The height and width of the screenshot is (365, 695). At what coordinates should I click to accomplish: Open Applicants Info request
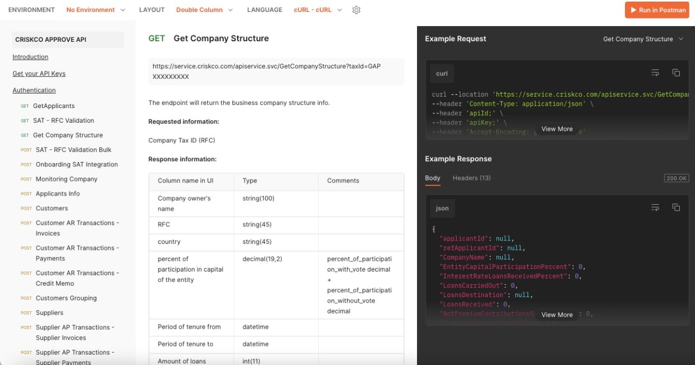58,194
